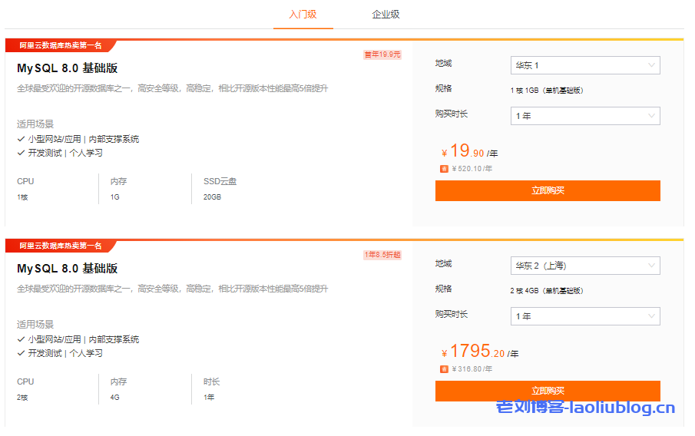Click the 2 核 4GB (单机基础版) spec text
The image size is (695, 436).
point(547,291)
